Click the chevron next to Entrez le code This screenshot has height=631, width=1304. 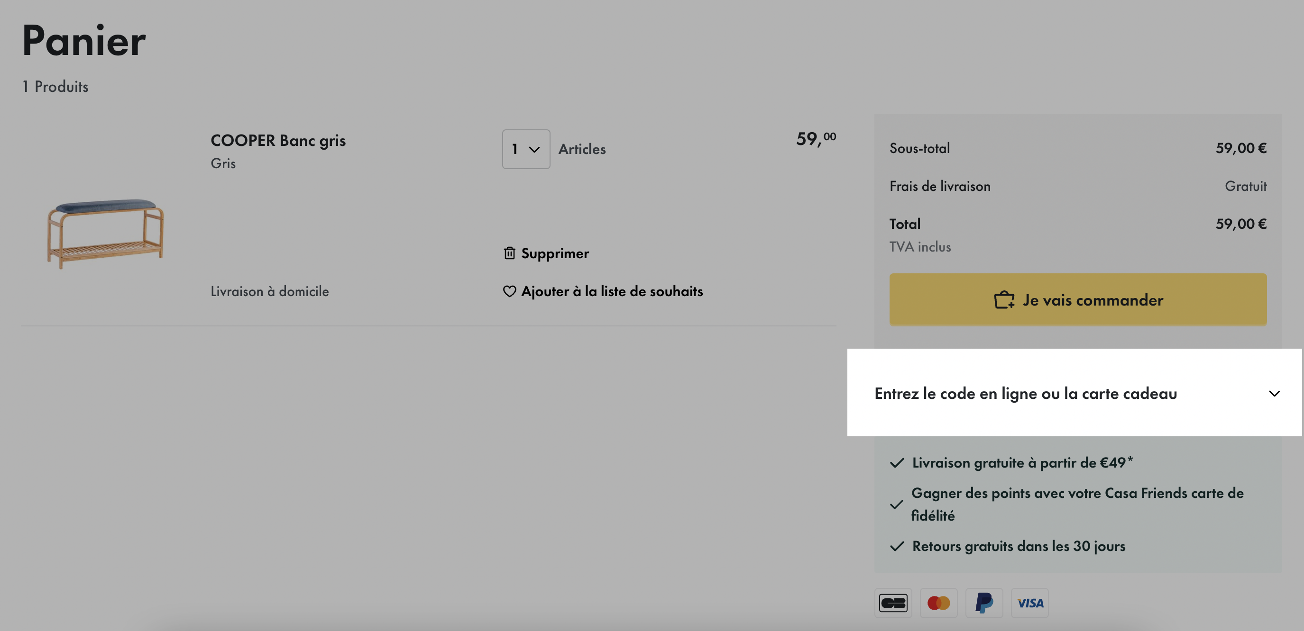[x=1274, y=393]
